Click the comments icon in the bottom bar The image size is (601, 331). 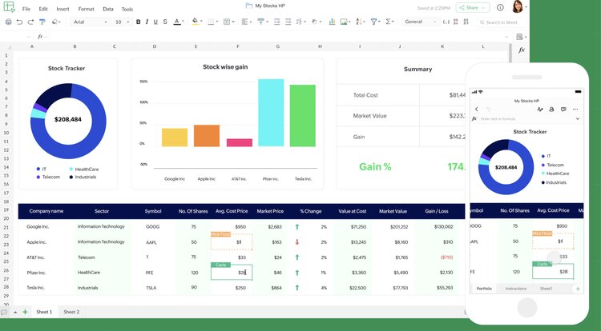4,312
